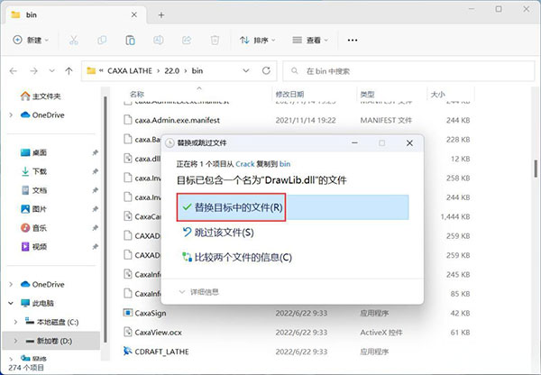Viewport: 541px width, 375px height.
Task: Choose Replace the file in destination (R)
Action: point(292,207)
